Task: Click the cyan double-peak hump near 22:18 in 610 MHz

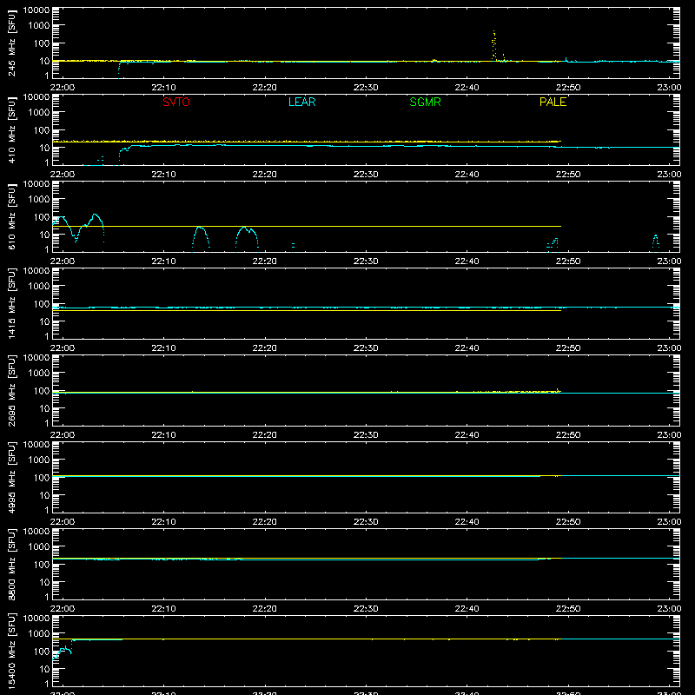Action: coord(247,238)
